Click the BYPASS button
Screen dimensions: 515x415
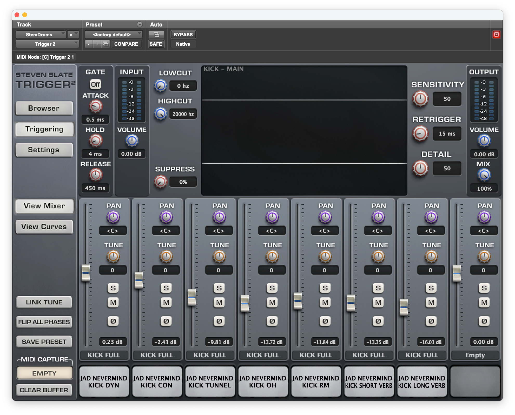(183, 35)
